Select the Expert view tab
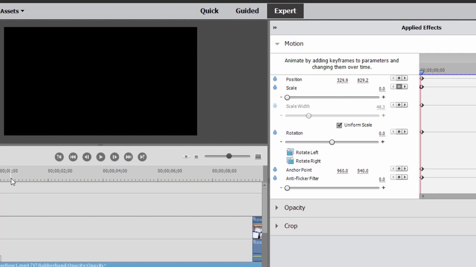This screenshot has width=476, height=267. coord(285,11)
